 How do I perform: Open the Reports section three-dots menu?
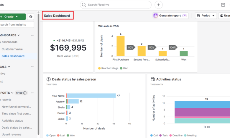click(32, 93)
